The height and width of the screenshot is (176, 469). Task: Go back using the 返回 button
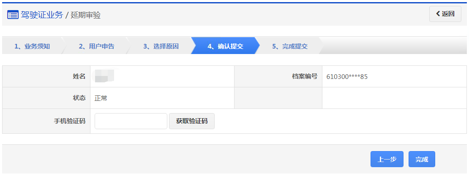tap(445, 14)
